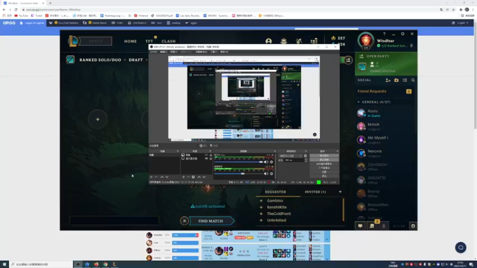
Task: Open Windows Start button
Action: click(x=4, y=264)
